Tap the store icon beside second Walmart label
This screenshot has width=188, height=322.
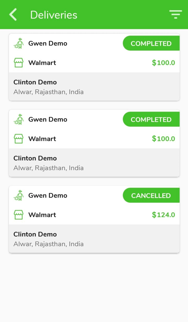tap(18, 138)
